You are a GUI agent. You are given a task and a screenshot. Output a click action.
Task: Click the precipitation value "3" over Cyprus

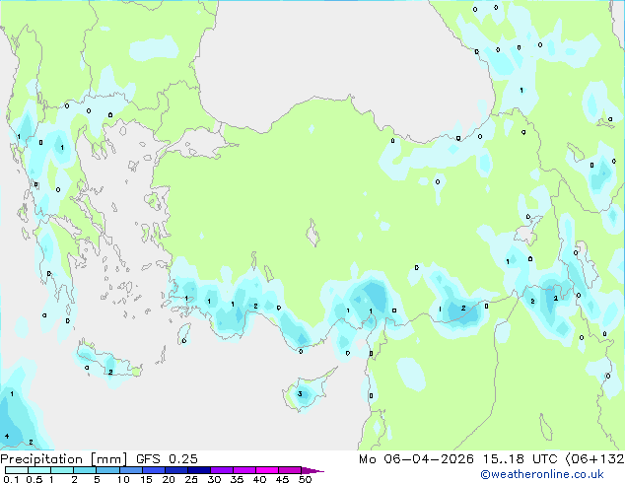300,394
